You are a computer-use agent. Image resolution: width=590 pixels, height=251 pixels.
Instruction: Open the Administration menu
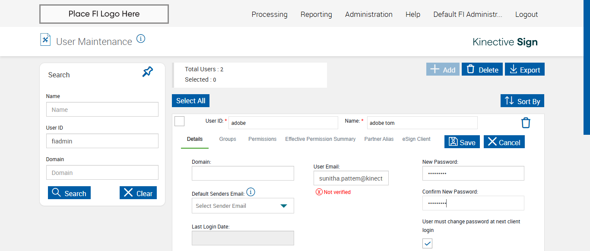tap(369, 14)
